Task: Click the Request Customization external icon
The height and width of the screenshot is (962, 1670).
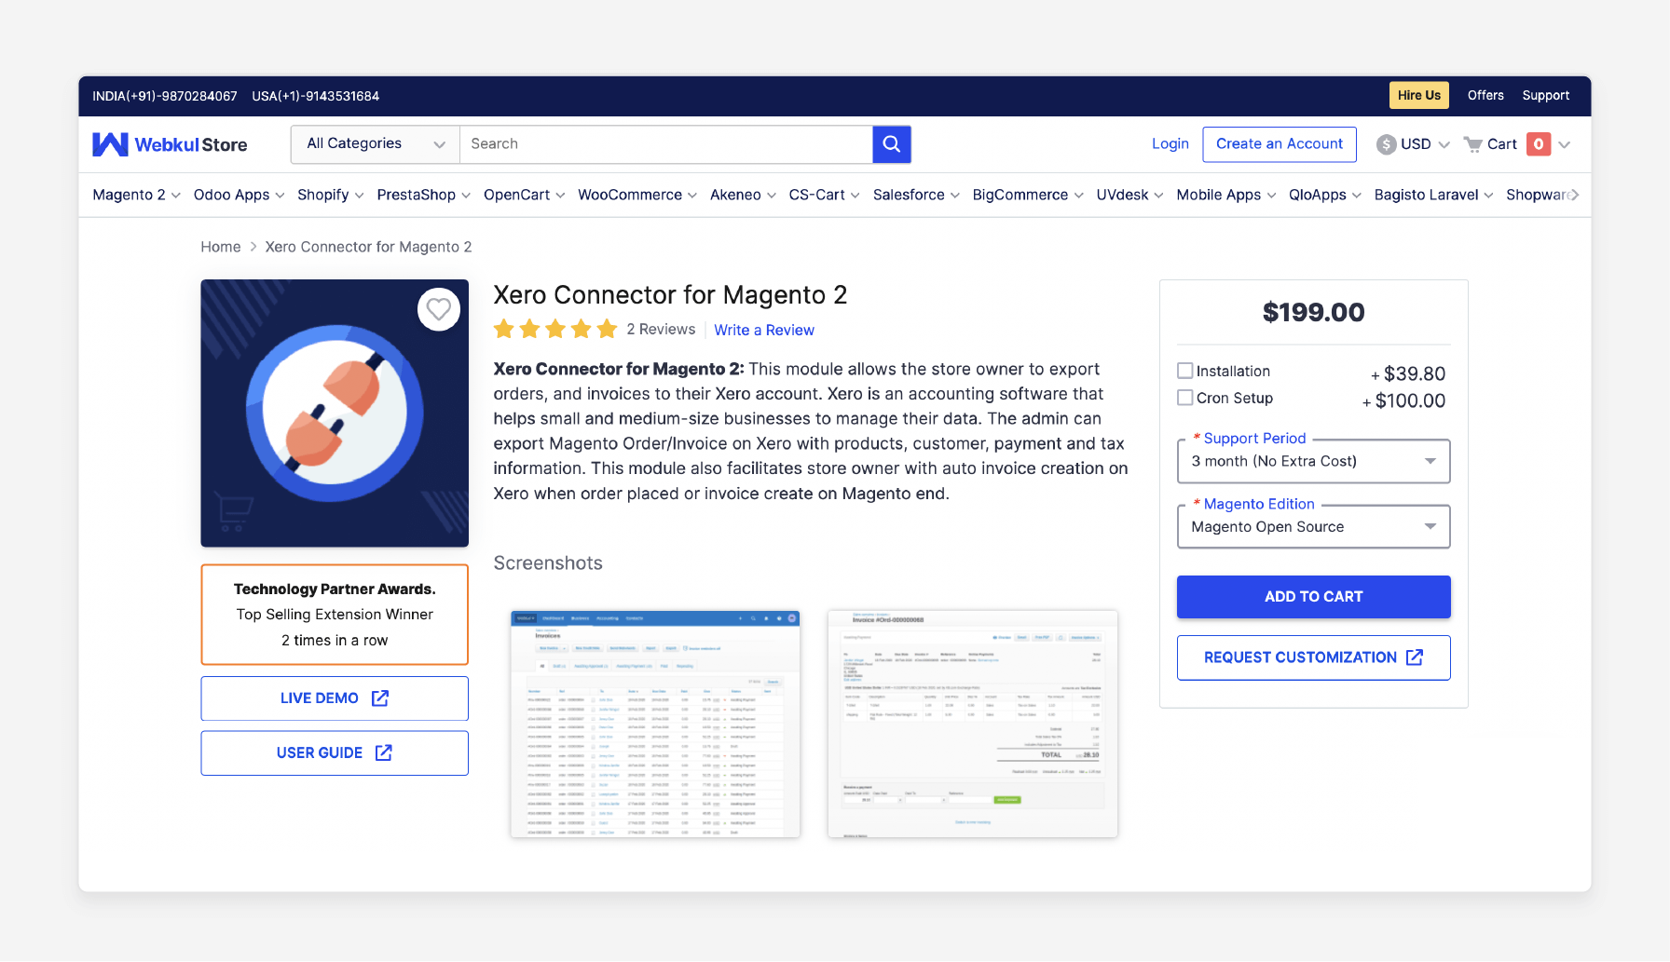Action: [x=1415, y=657]
